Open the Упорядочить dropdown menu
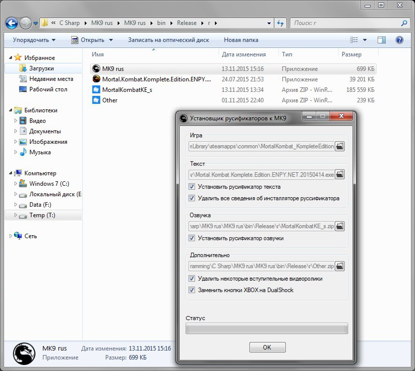Screen dimensions: 415x371 pos(34,40)
